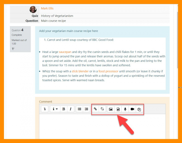Click the insert link icon

coord(96,109)
